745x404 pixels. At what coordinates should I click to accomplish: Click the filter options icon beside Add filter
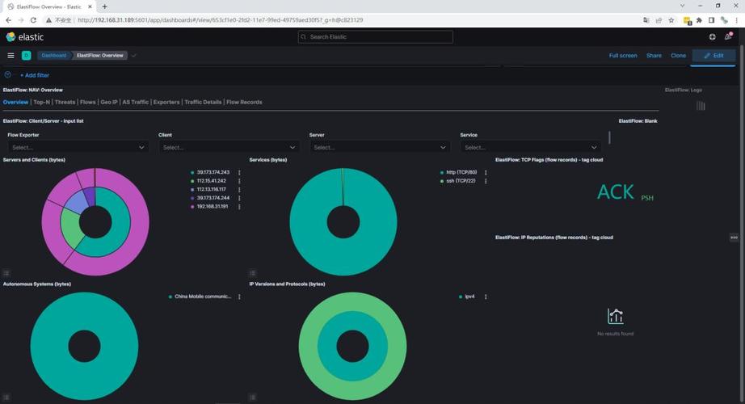[x=8, y=75]
